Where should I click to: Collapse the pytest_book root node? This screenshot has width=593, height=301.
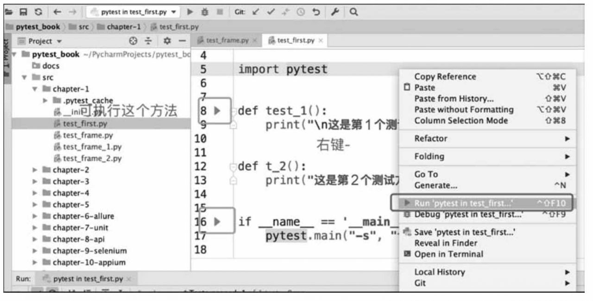pos(15,55)
